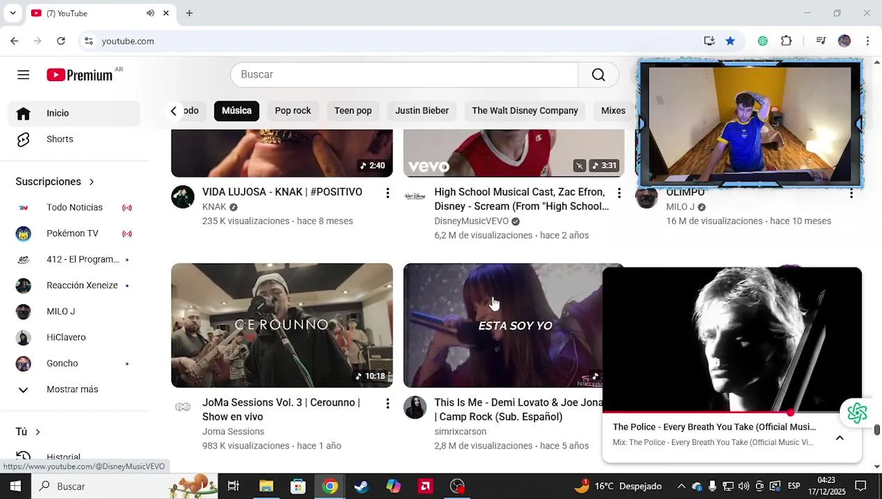Open HiClavero subscription
882x499 pixels.
click(74, 338)
